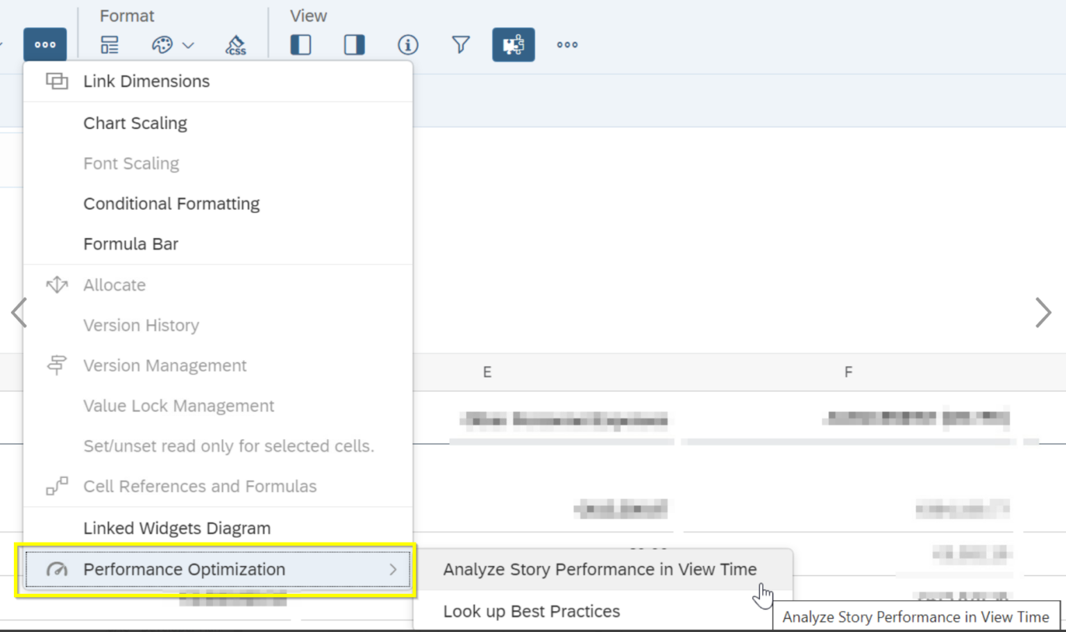1066x632 pixels.
Task: Click the info icon in View section
Action: click(x=408, y=44)
